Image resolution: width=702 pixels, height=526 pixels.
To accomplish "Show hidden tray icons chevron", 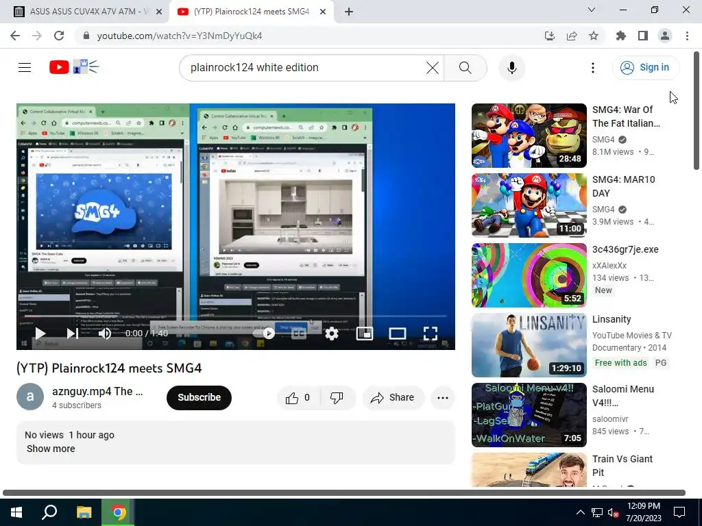I will point(580,512).
